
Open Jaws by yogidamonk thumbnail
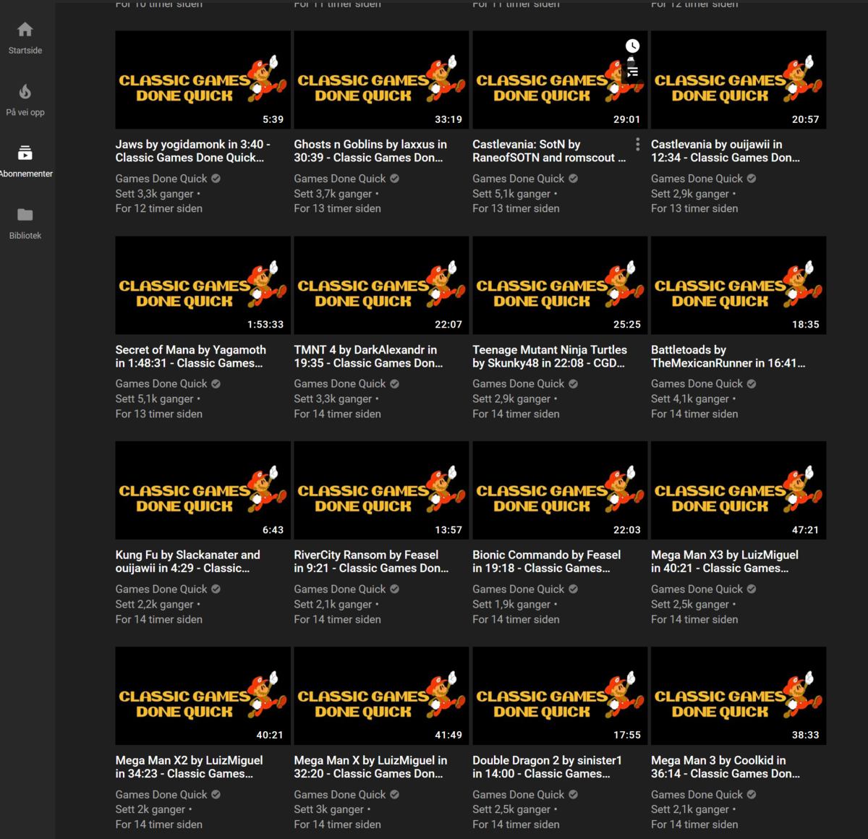click(203, 80)
